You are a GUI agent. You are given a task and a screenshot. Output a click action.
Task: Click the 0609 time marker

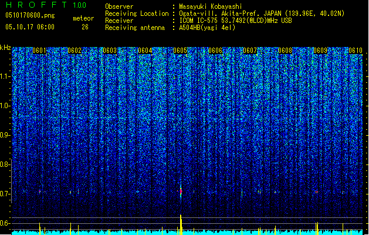pyautogui.click(x=320, y=51)
